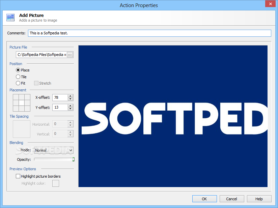Viewport: 278px width, 208px height.
Task: Decrease Vertical tile spacing
Action: (x=71, y=135)
